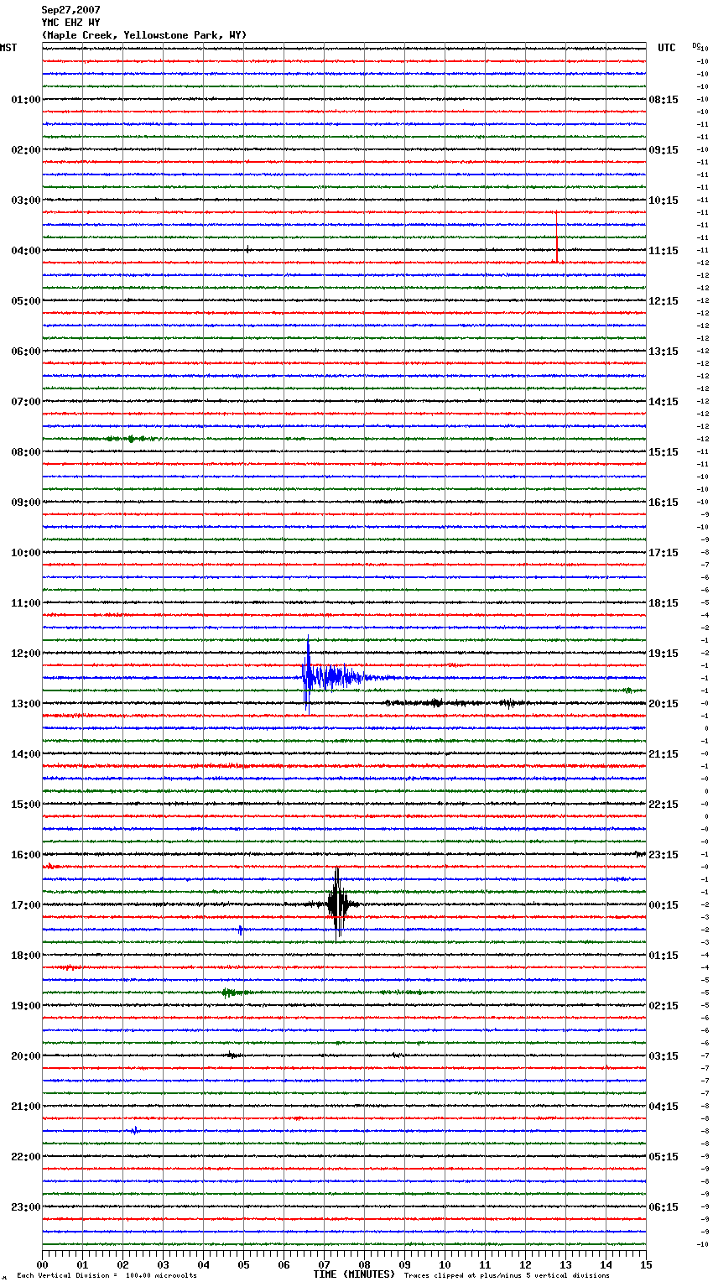Screen dimensions: 713x1287
Task: Click the 21:15 UTC time label
Action: [664, 754]
